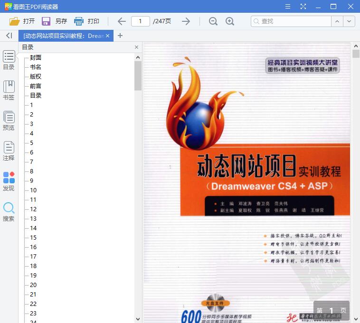
Task: Jump to outline item 1
Action: [31, 105]
